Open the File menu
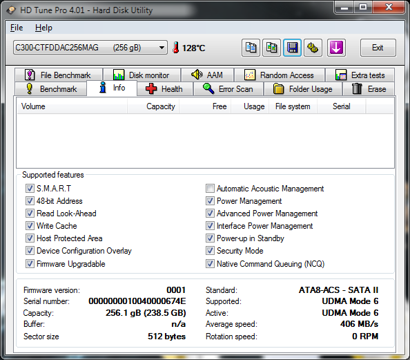 click(x=17, y=28)
